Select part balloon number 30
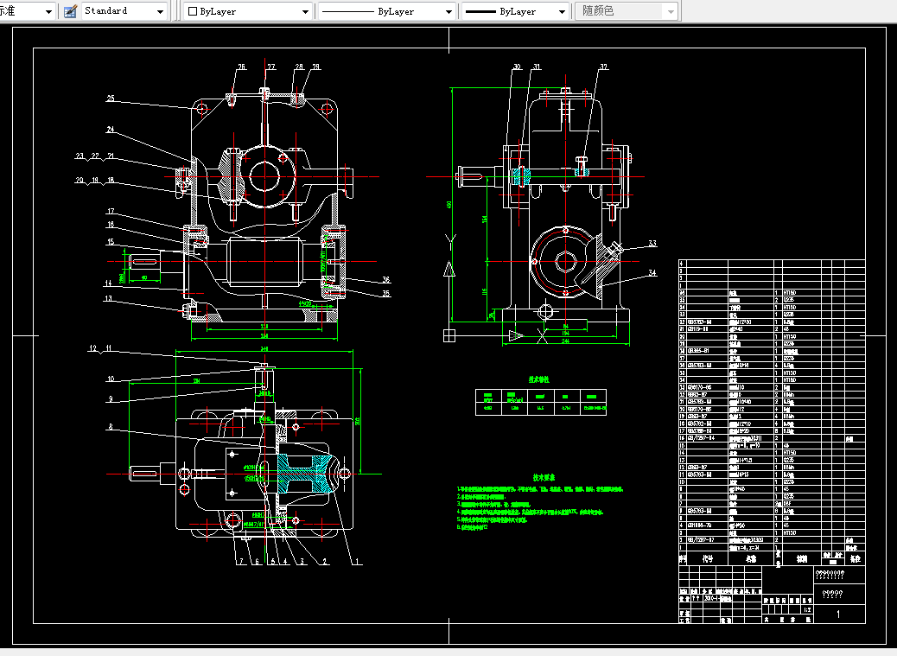The height and width of the screenshot is (656, 897). click(x=517, y=67)
